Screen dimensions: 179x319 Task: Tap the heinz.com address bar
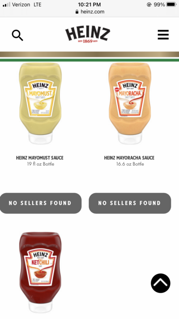click(x=89, y=12)
